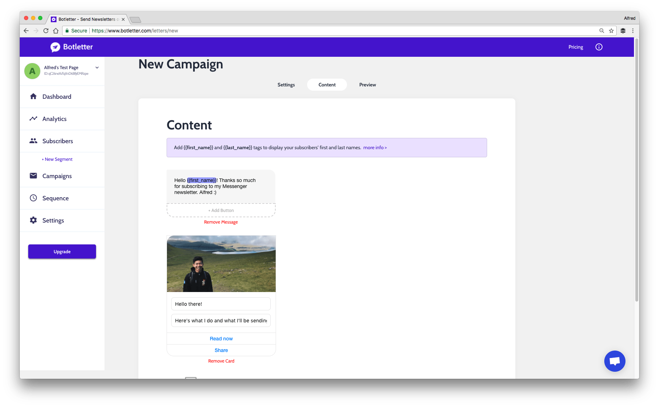
Task: Click the Subscribers people icon
Action: point(34,141)
